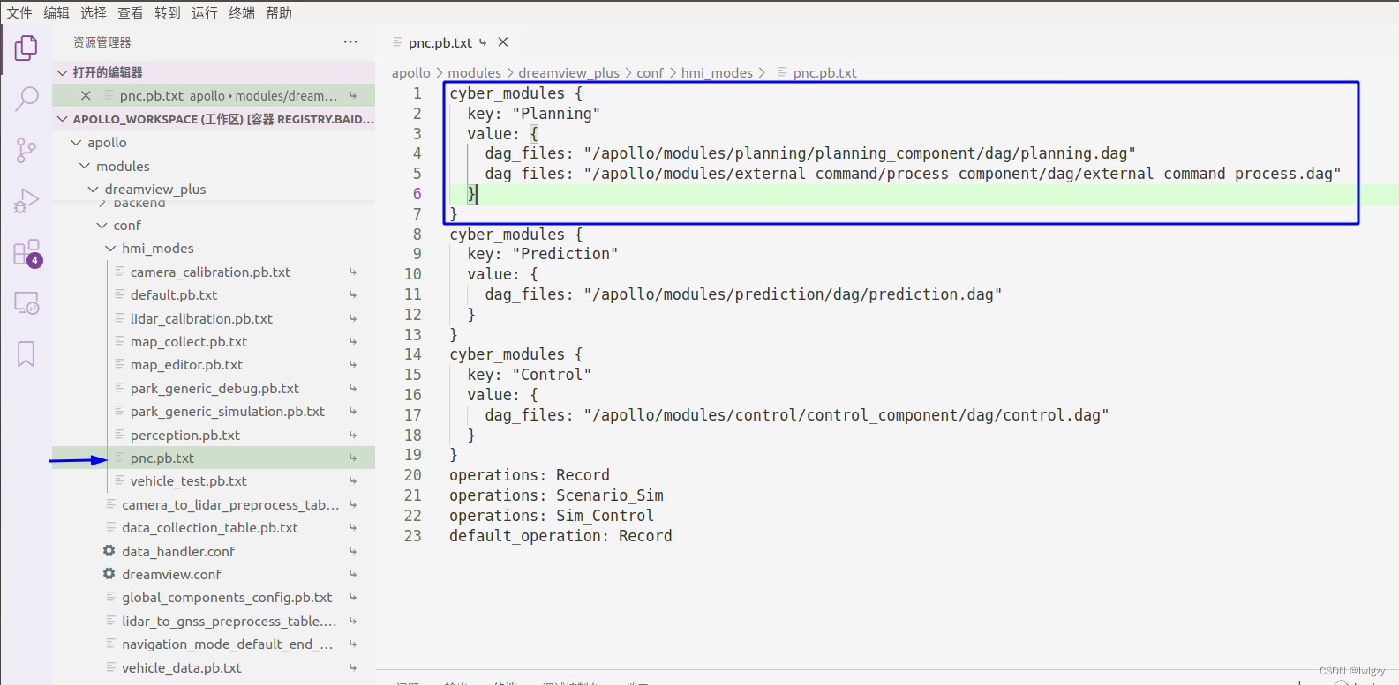
Task: Click file icon beside map_editor.pb.txt
Action: 119,365
